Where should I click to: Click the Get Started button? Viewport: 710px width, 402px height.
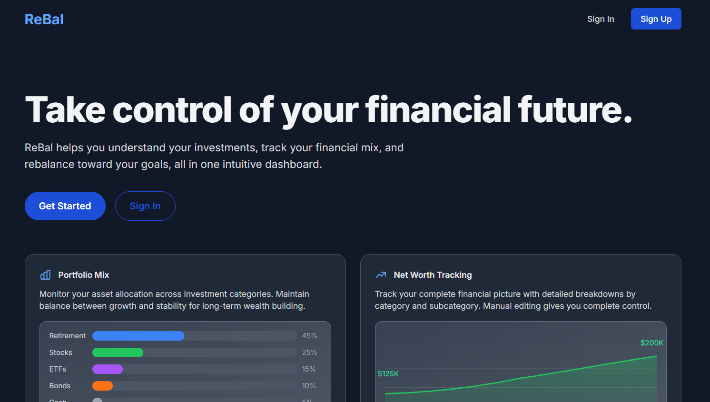65,206
